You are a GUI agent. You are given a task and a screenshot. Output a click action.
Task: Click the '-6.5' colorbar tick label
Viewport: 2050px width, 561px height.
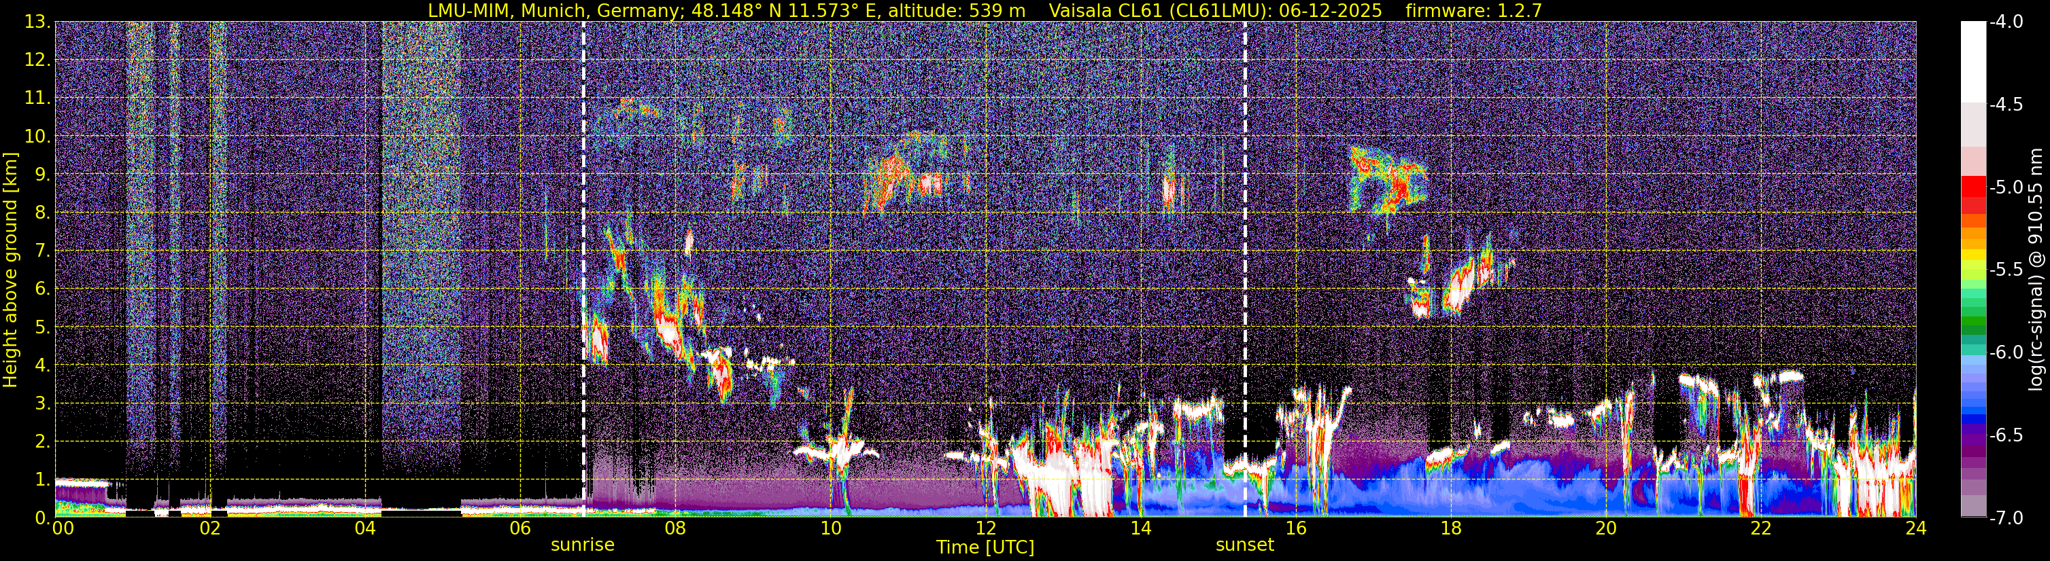click(x=2005, y=435)
